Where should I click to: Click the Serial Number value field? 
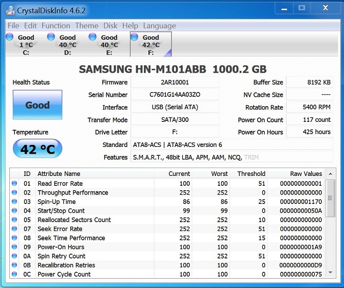[x=175, y=95]
